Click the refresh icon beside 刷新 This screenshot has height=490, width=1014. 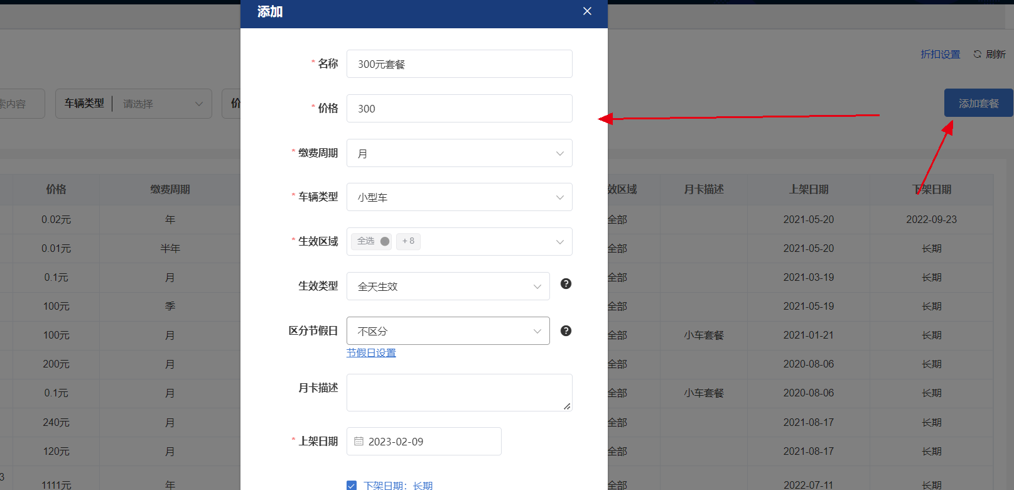click(977, 54)
